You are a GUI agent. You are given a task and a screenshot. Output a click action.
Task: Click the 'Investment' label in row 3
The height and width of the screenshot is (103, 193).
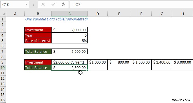tap(38, 30)
